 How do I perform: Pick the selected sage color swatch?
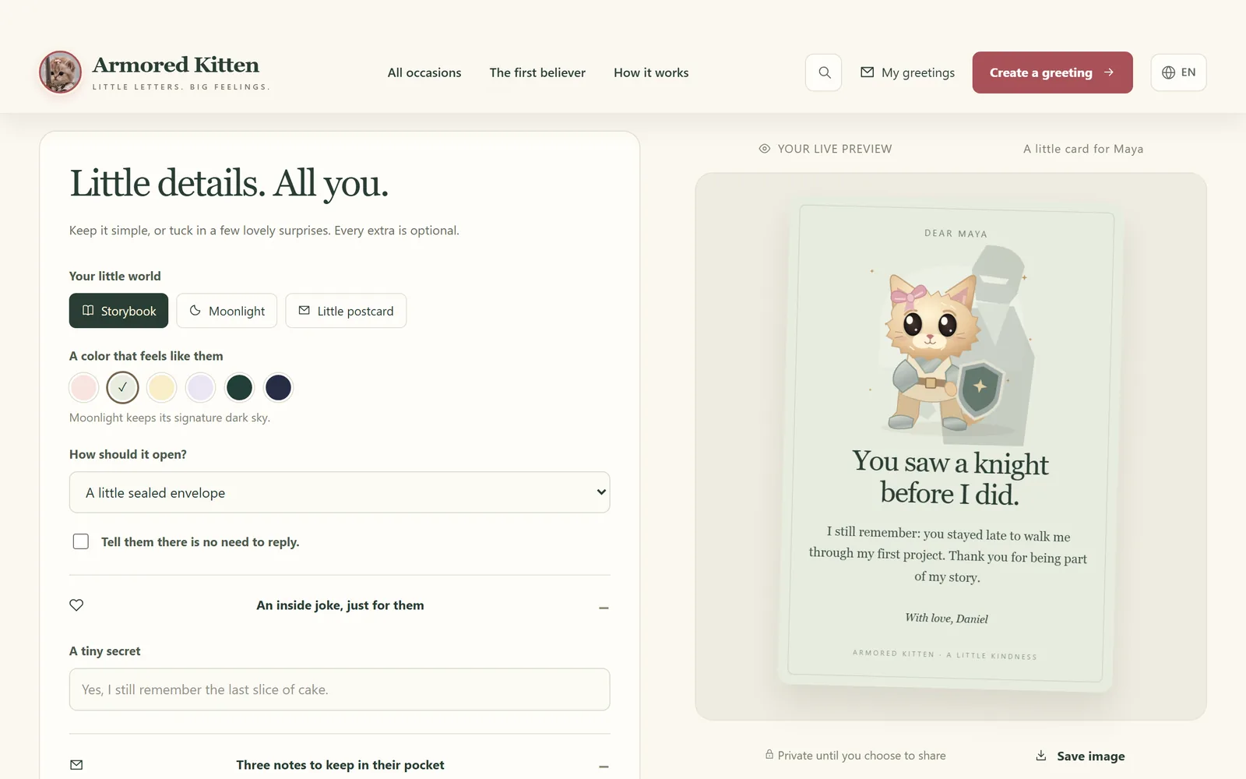tap(123, 387)
